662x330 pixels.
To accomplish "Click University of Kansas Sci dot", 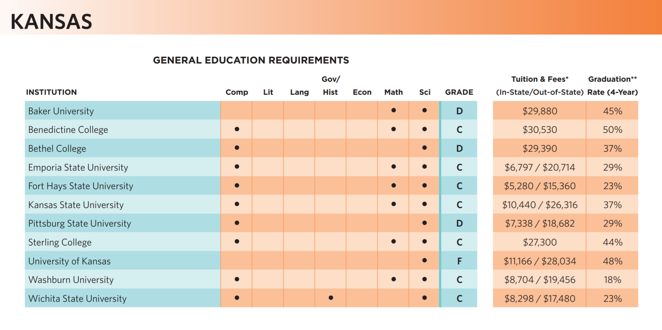I will click(424, 260).
